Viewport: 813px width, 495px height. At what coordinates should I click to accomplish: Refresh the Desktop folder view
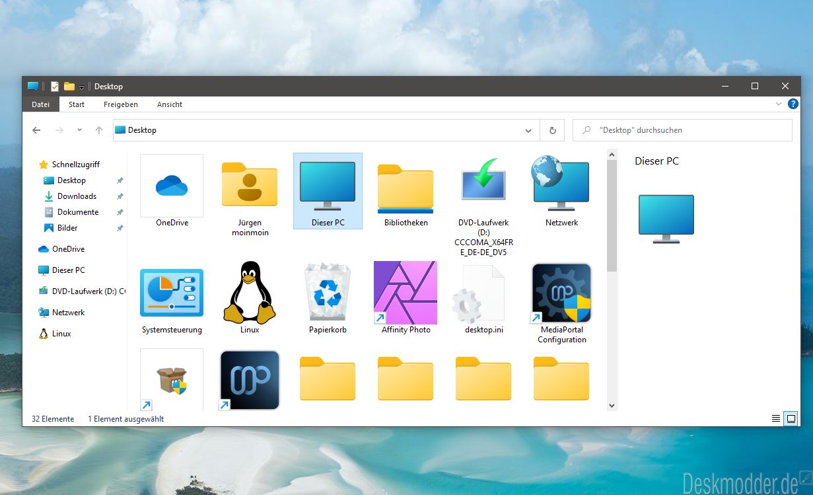(552, 130)
